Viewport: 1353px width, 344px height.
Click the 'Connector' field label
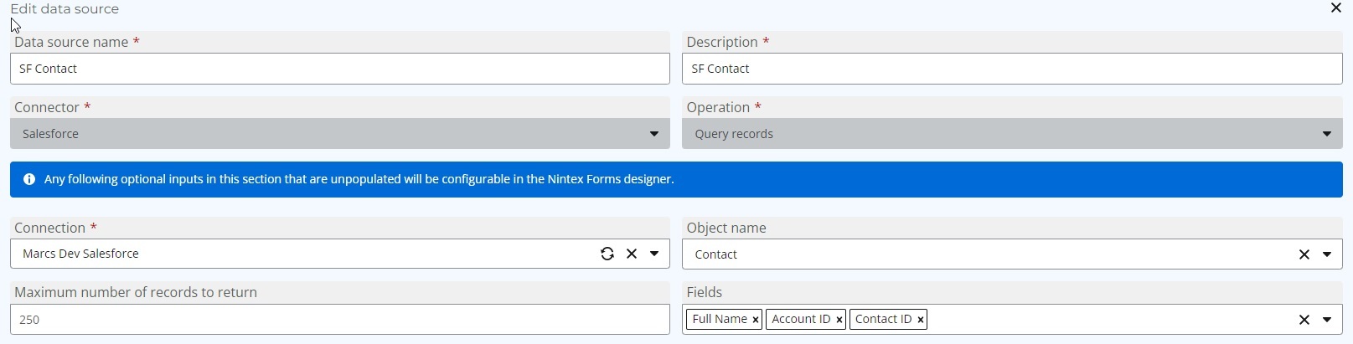(47, 107)
